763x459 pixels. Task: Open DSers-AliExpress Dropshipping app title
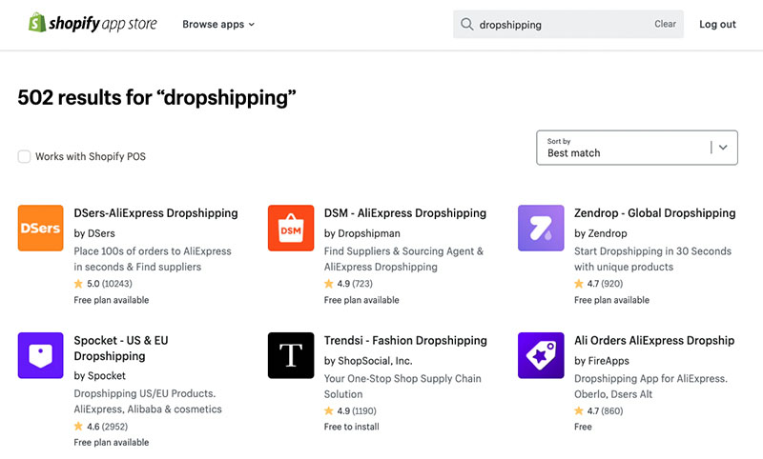point(155,213)
